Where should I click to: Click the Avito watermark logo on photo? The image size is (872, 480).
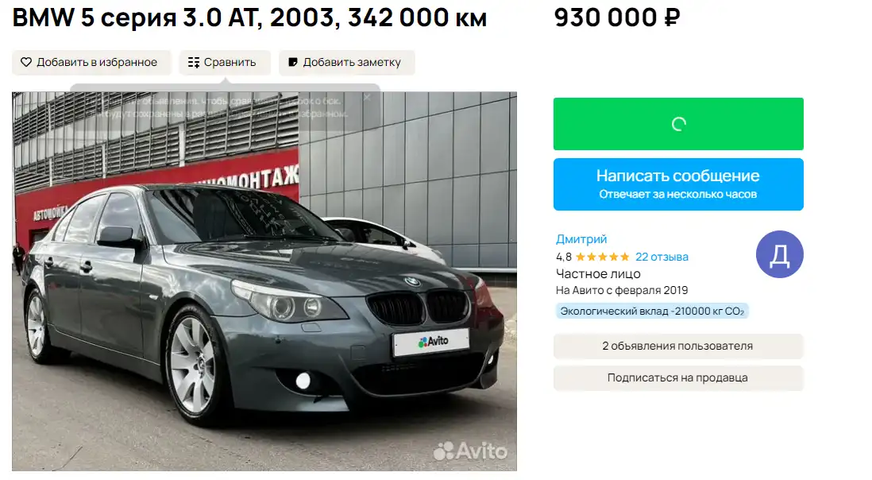click(x=470, y=451)
